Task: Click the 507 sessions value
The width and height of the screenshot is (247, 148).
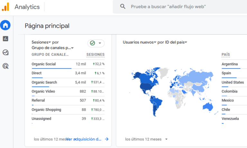Action: [83, 100]
